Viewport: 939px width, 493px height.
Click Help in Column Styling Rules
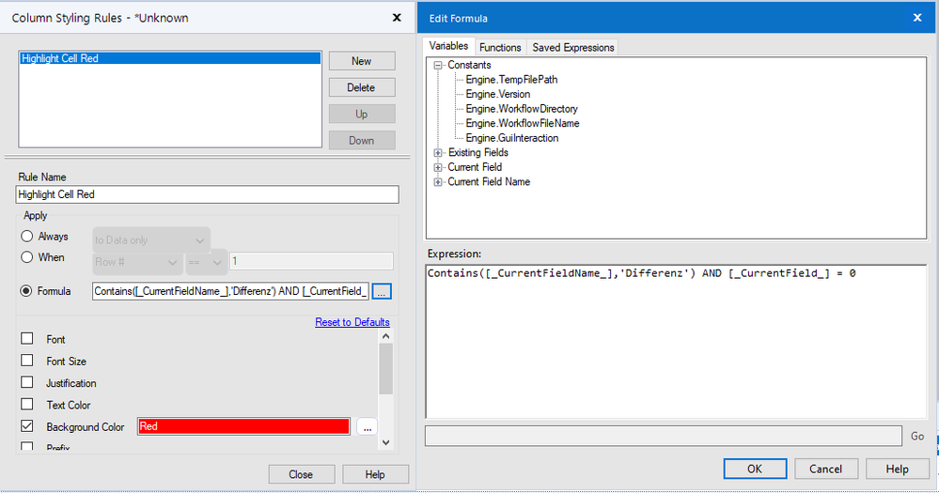click(x=375, y=474)
